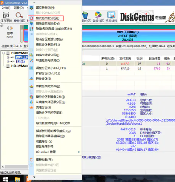Click the new partition layers icon
This screenshot has height=182, width=175.
32,8
